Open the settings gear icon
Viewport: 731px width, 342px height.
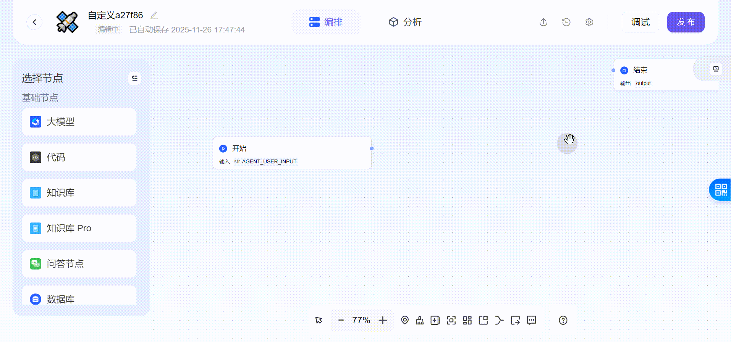[589, 22]
